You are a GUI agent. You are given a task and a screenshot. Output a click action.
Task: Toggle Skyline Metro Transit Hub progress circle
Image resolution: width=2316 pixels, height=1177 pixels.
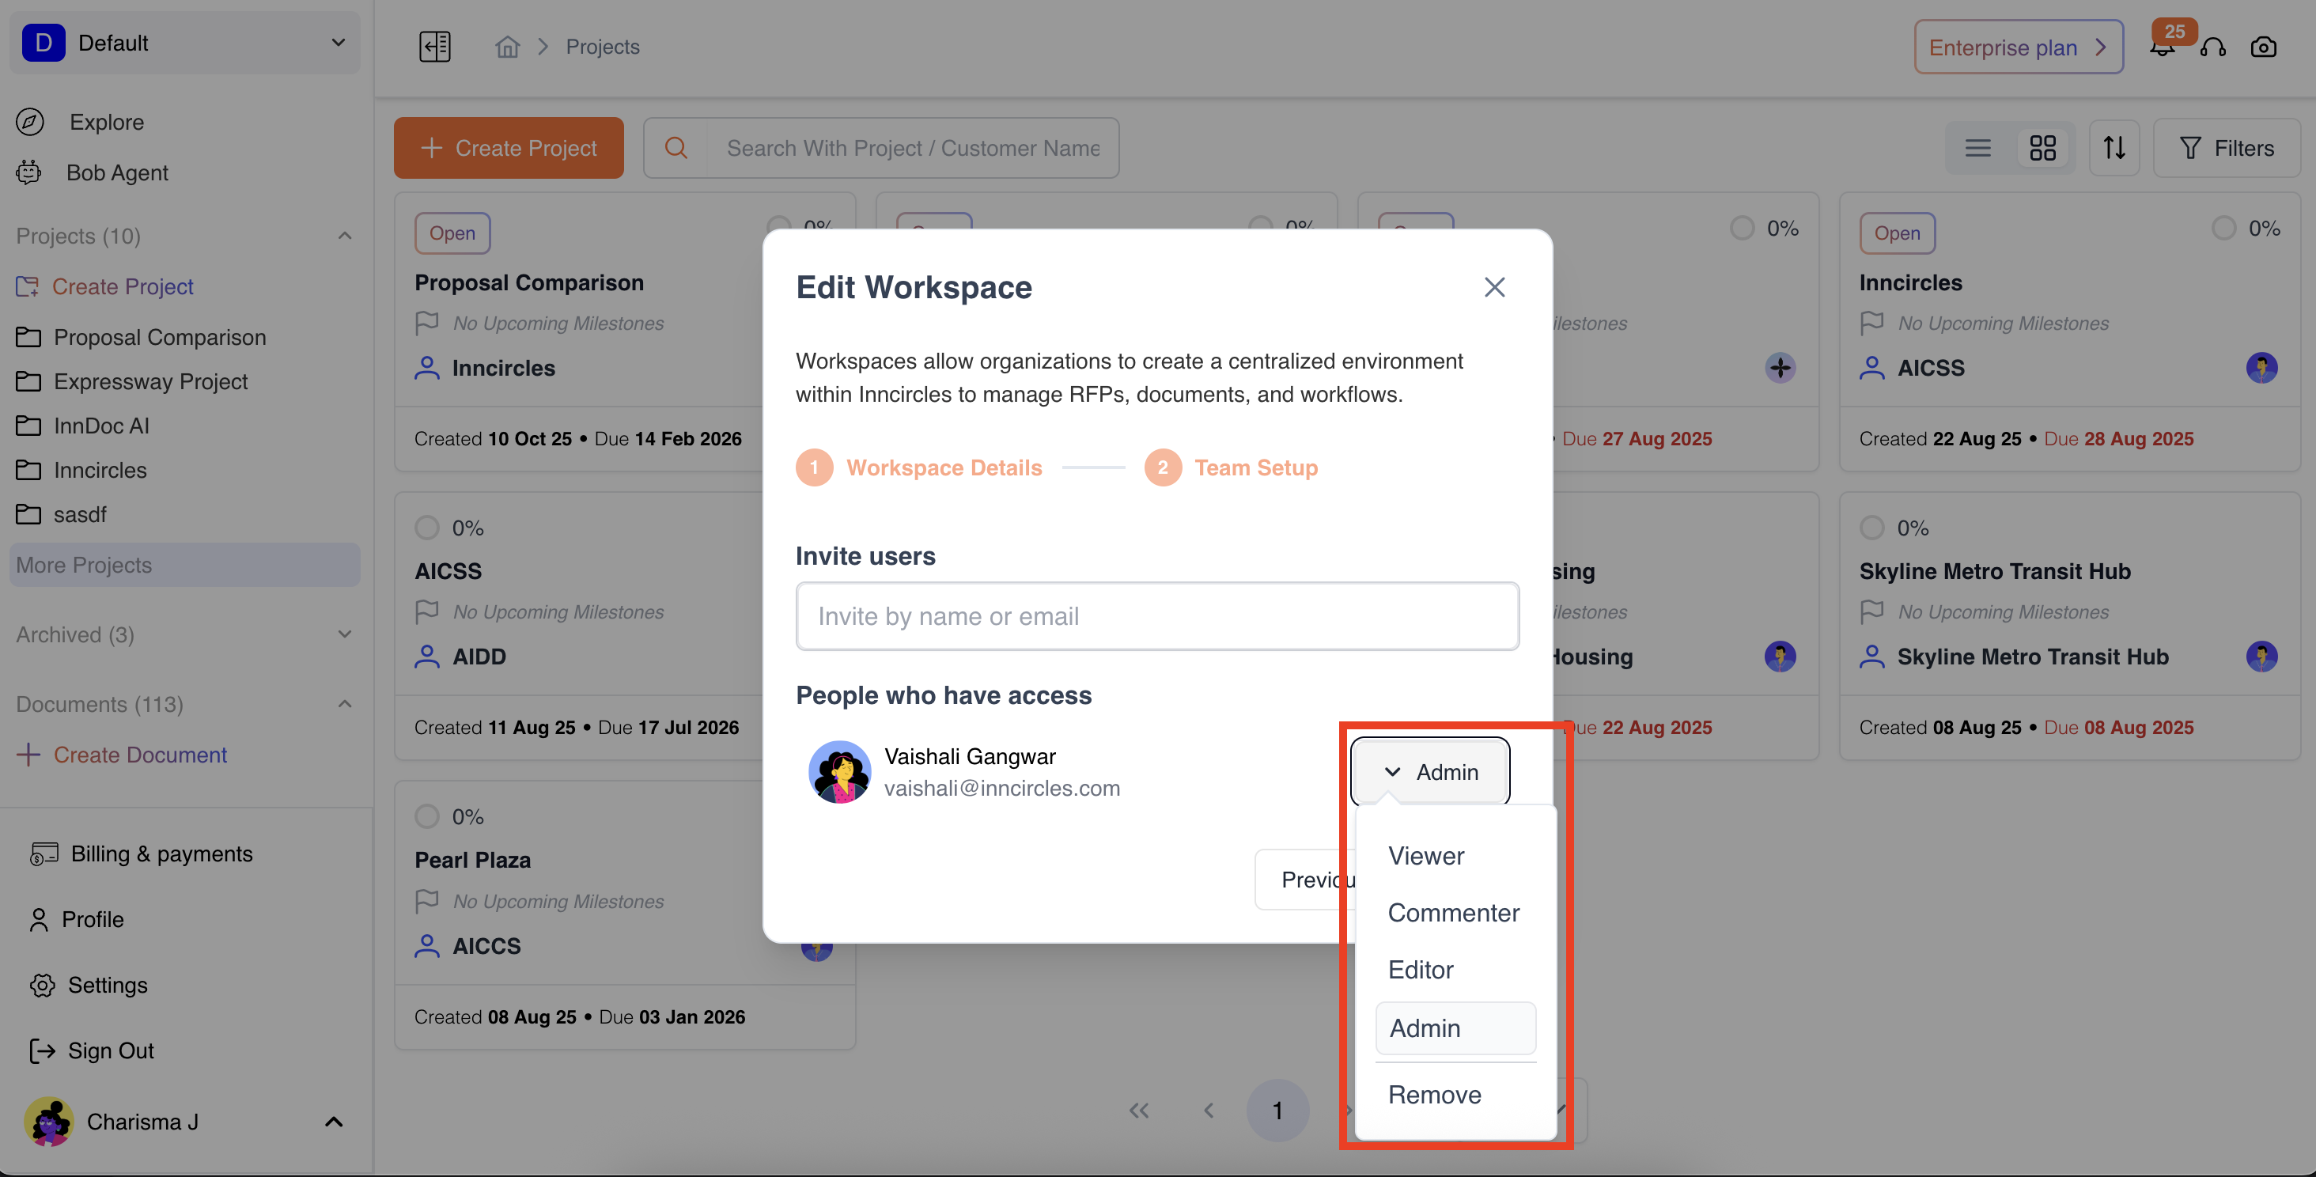pos(1871,528)
